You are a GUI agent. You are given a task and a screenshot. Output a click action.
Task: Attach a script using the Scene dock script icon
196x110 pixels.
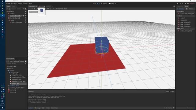coord(26,9)
